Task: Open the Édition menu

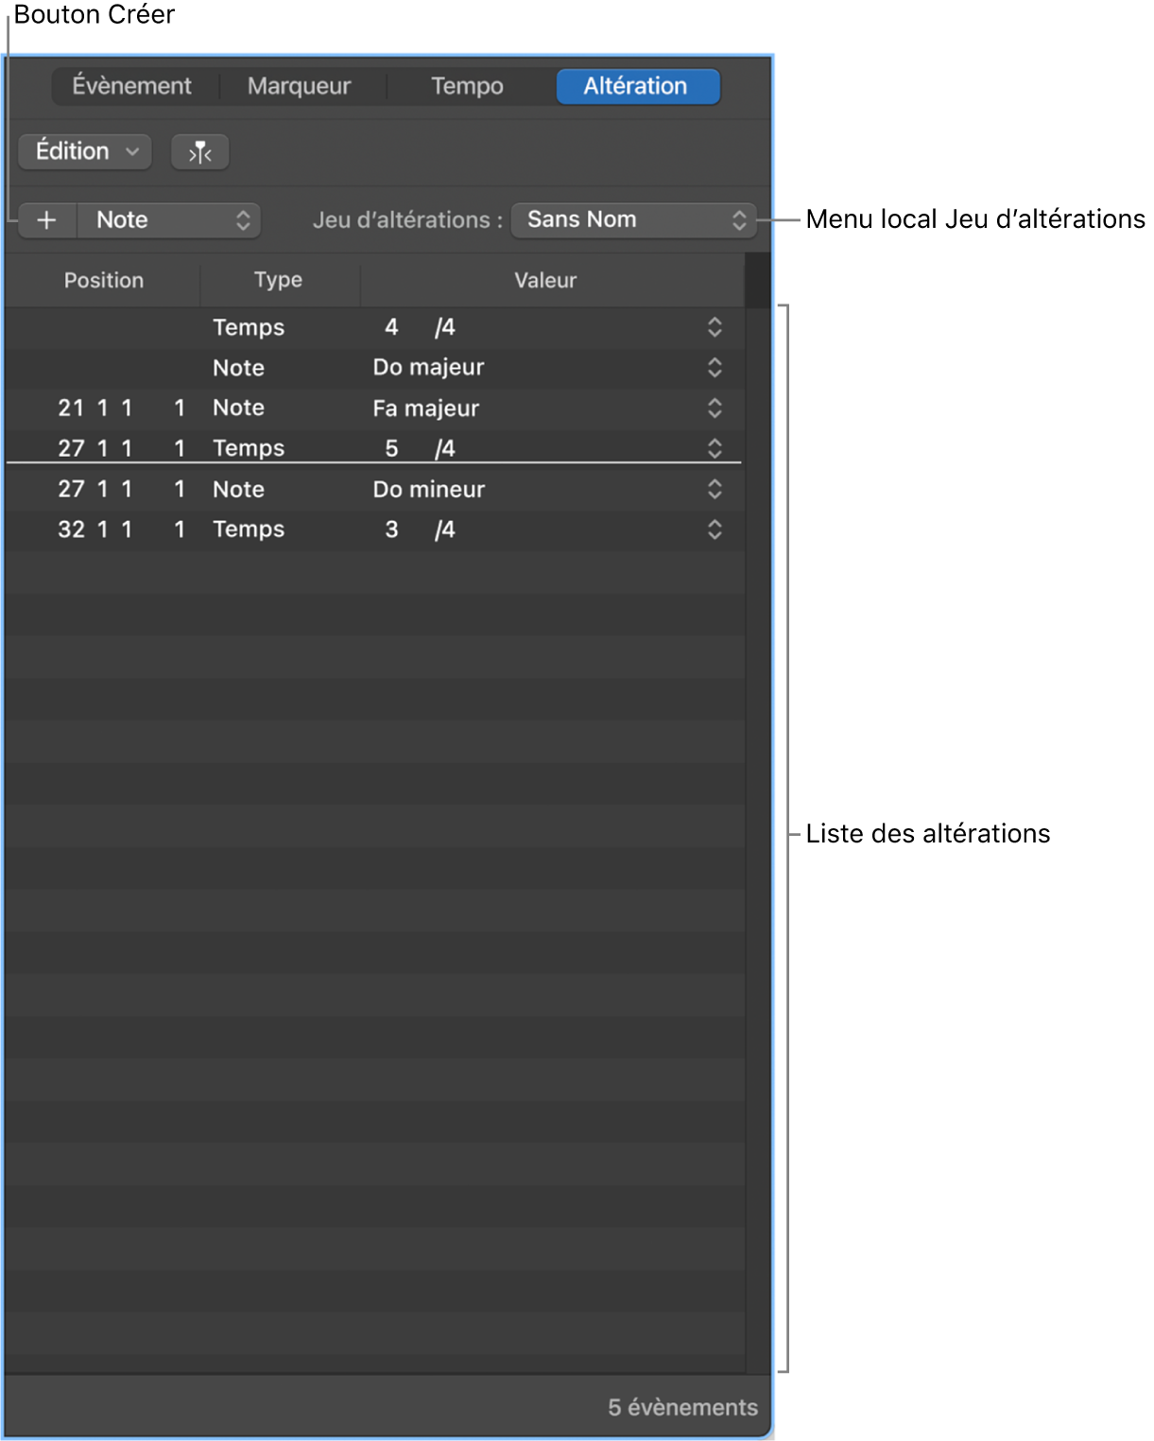Action: pyautogui.click(x=84, y=151)
